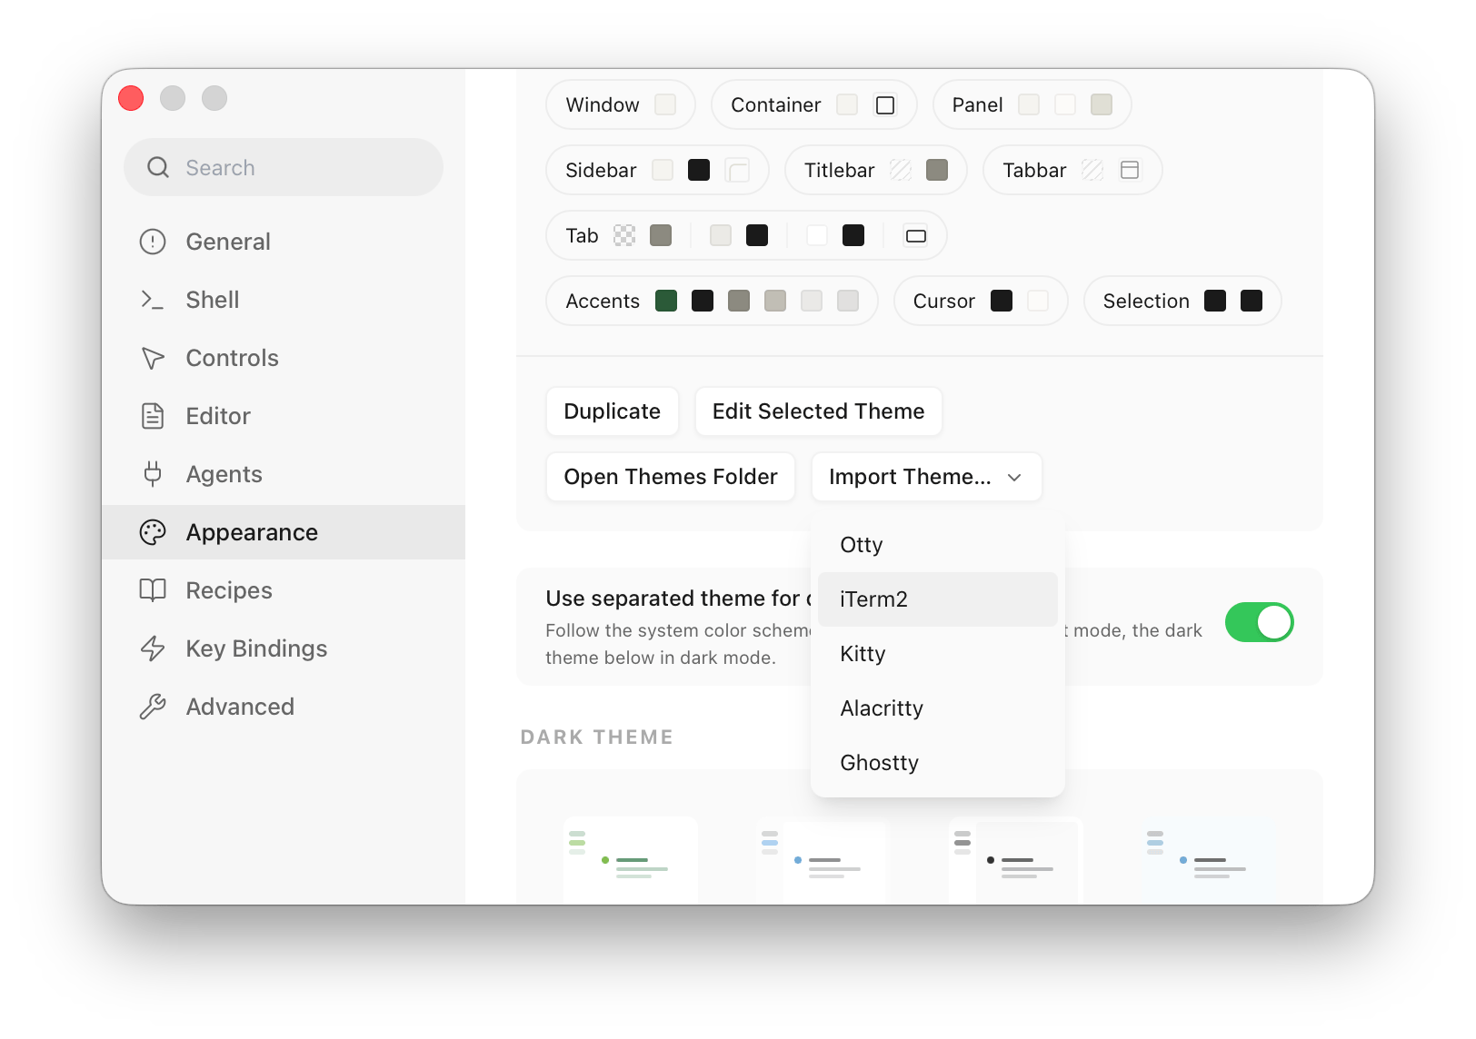Click the Tab shape rectangle icon

coord(916,236)
